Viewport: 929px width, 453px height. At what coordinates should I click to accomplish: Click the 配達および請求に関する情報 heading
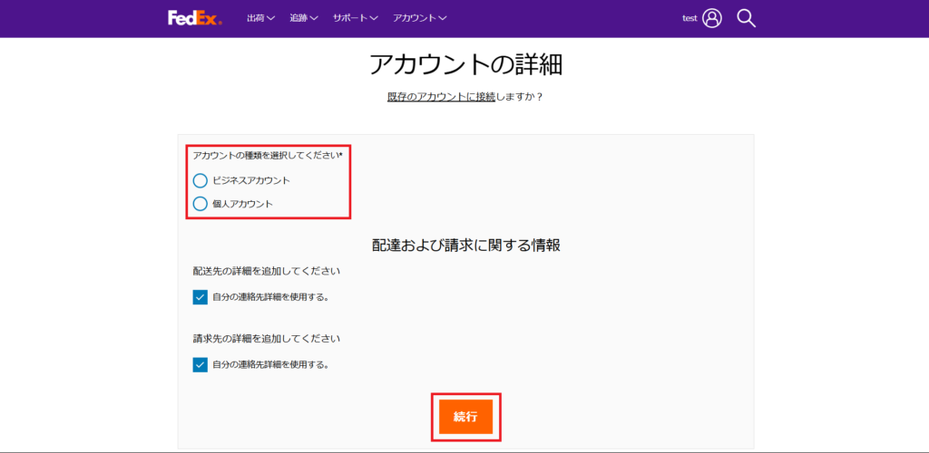click(x=466, y=246)
